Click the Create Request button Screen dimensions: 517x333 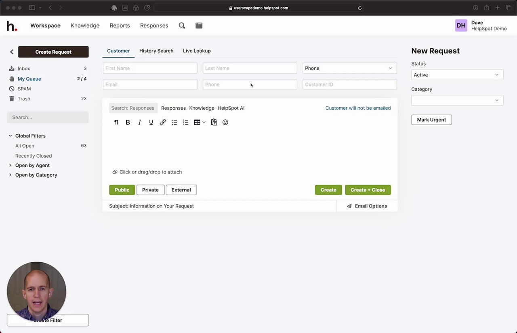tap(53, 52)
